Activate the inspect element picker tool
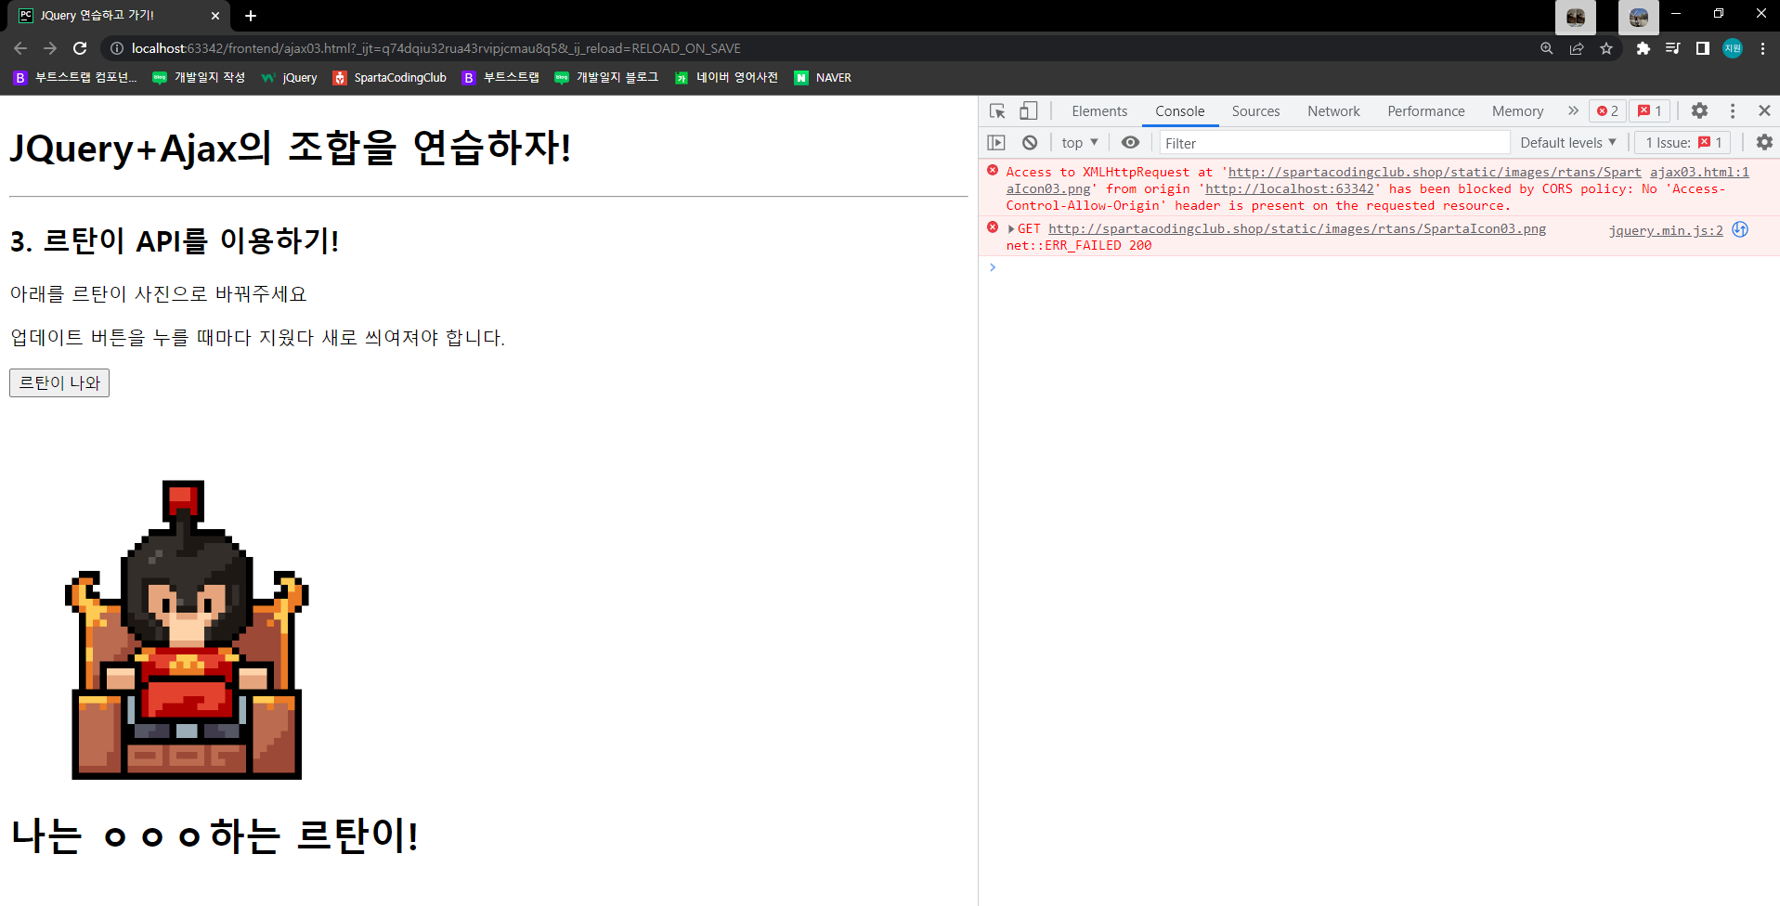The image size is (1780, 906). 997,111
